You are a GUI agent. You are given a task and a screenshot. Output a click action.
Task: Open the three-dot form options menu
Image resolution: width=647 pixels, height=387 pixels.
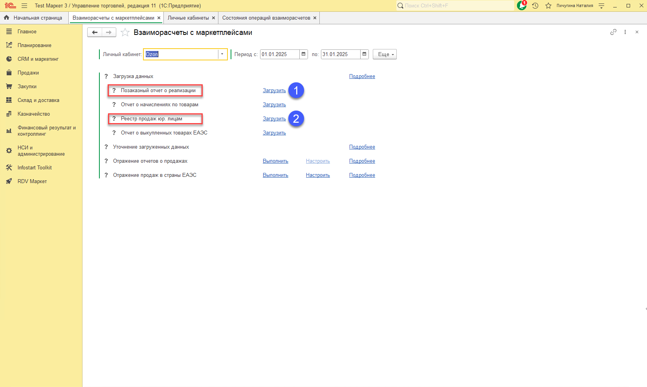[625, 32]
